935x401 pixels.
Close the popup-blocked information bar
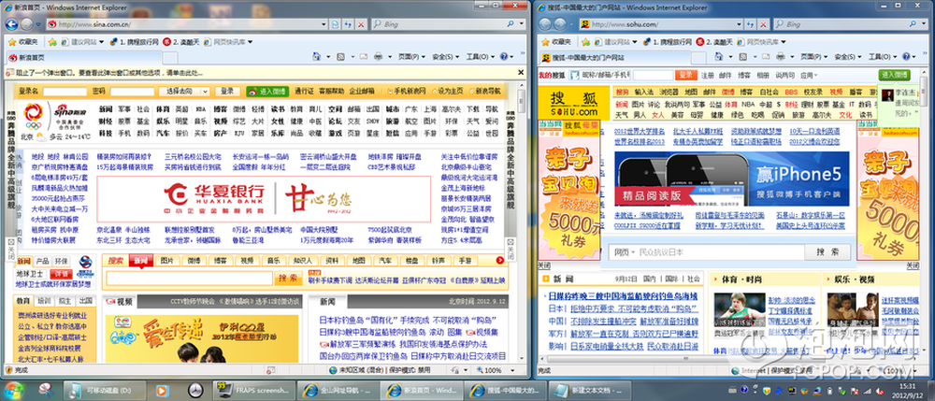tap(520, 72)
